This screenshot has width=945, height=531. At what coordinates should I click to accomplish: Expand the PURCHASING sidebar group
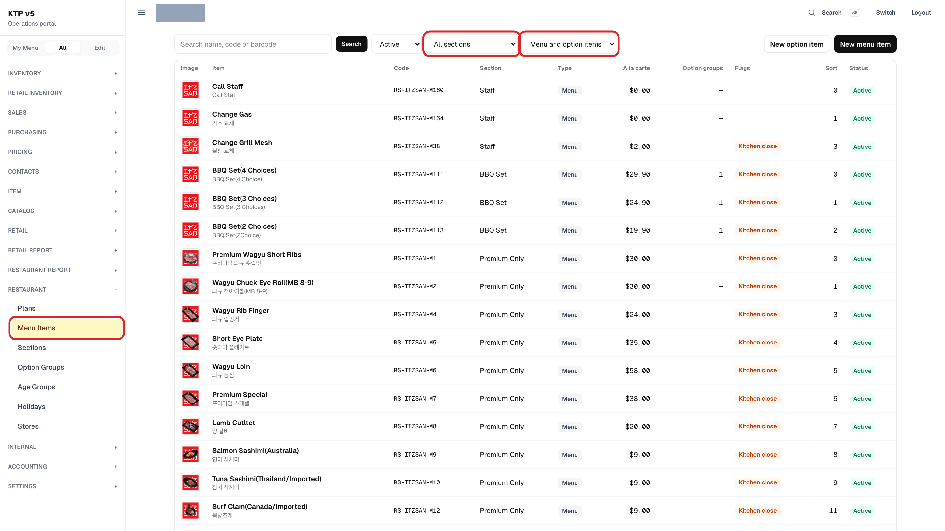(63, 132)
